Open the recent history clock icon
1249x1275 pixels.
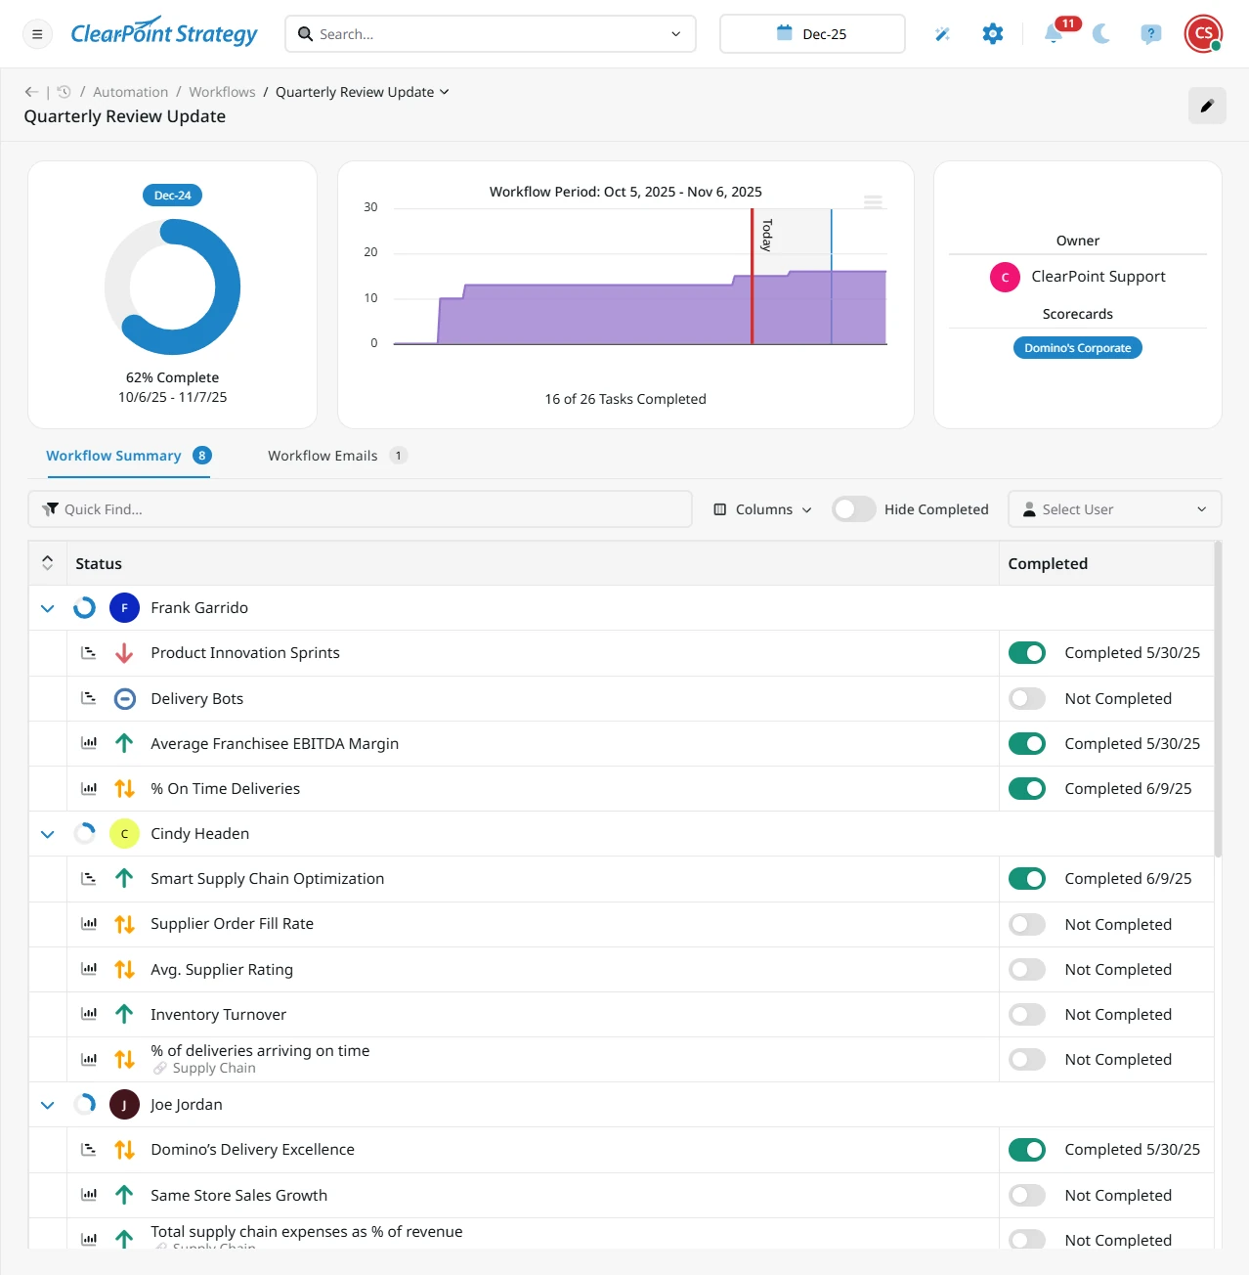[x=64, y=92]
